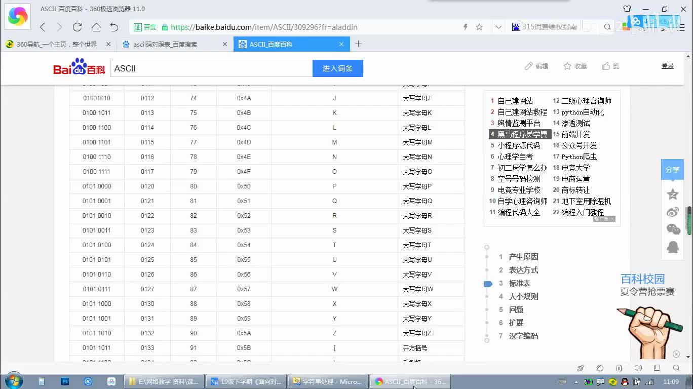693x389 pixels.
Task: Open the undo closed-tab history arrow
Action: point(114,27)
